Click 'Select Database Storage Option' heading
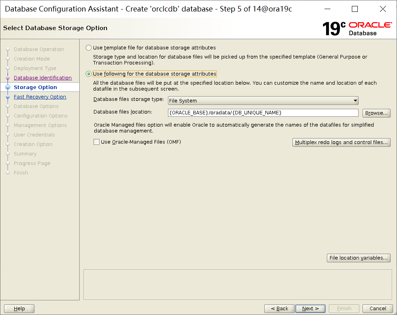The width and height of the screenshot is (397, 315). [x=55, y=28]
